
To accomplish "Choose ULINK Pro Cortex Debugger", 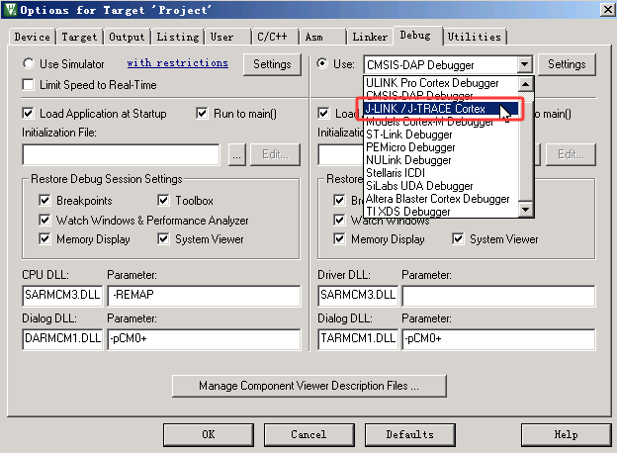I will (x=442, y=83).
